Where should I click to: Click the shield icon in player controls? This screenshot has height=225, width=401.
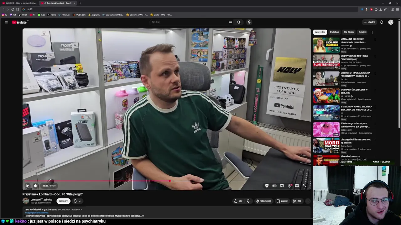pyautogui.click(x=267, y=186)
